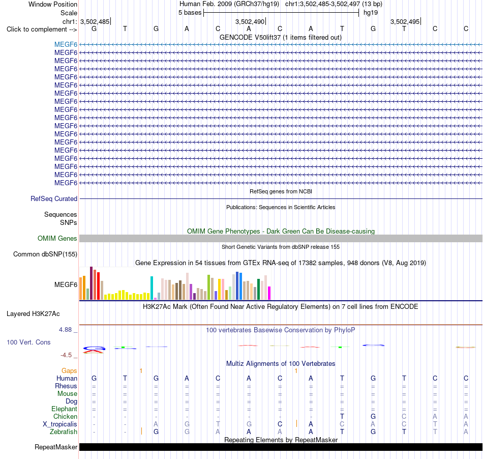Click the black RepeatMasker item bar
This screenshot has height=459, width=483.
click(281, 447)
